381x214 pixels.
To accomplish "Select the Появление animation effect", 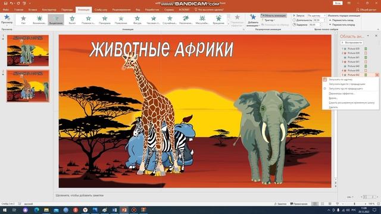I will point(121,20).
